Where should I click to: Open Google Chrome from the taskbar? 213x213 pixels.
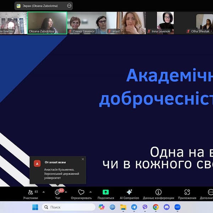pyautogui.click(x=155, y=207)
